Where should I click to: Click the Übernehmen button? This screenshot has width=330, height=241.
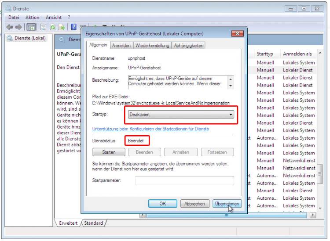[227, 204]
